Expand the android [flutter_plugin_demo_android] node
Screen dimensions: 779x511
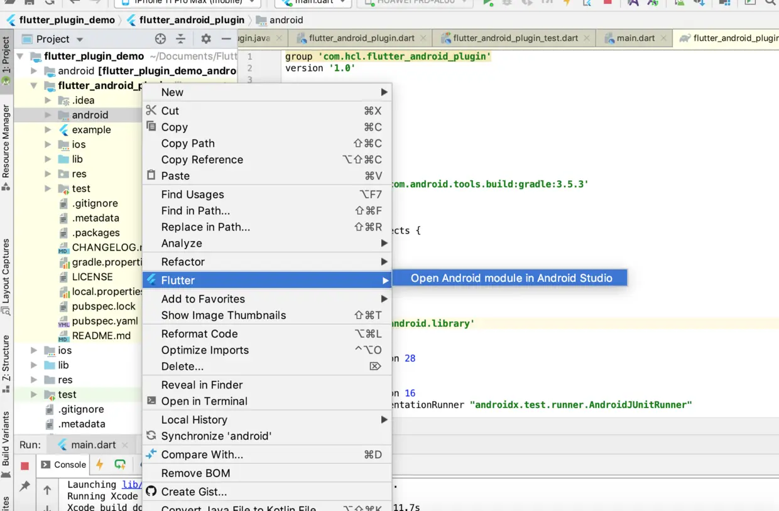pos(35,71)
